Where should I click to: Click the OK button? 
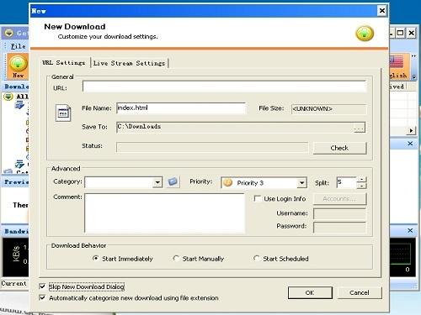(x=310, y=292)
